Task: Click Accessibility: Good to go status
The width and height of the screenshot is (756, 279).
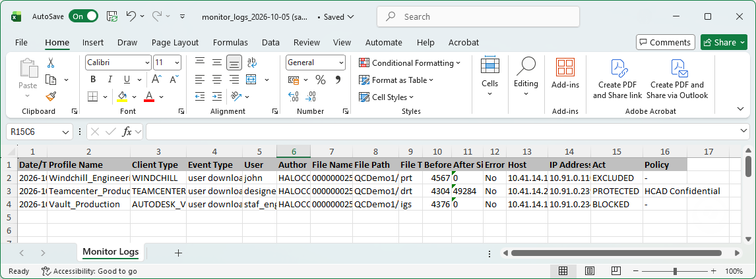Action: tap(89, 271)
